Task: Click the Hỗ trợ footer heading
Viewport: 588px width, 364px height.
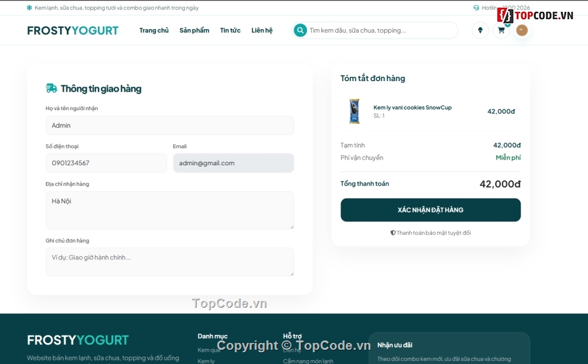Action: [293, 336]
